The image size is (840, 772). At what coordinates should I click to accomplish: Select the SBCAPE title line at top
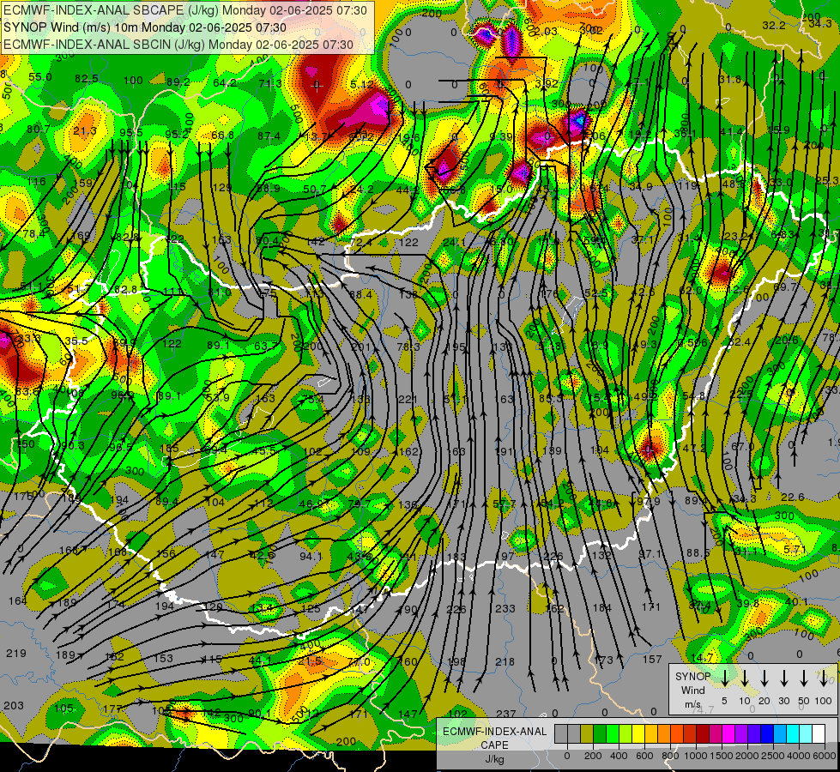(x=185, y=10)
